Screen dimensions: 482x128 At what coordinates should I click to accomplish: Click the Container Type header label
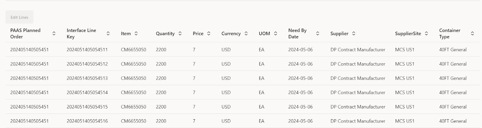point(450,33)
